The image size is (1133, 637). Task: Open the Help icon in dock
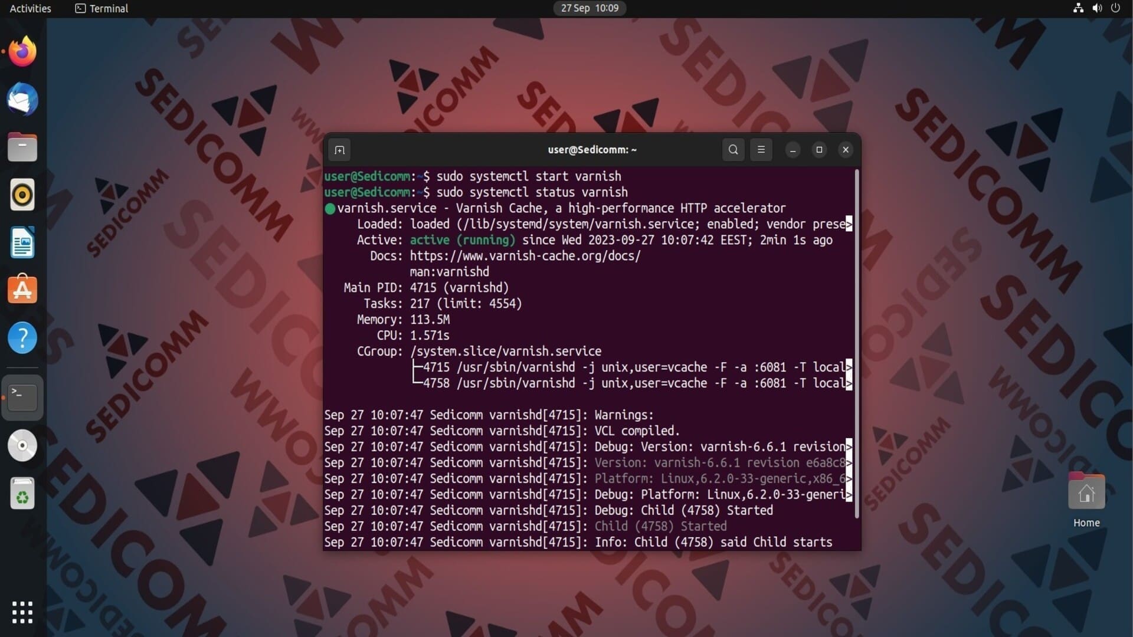pyautogui.click(x=22, y=338)
